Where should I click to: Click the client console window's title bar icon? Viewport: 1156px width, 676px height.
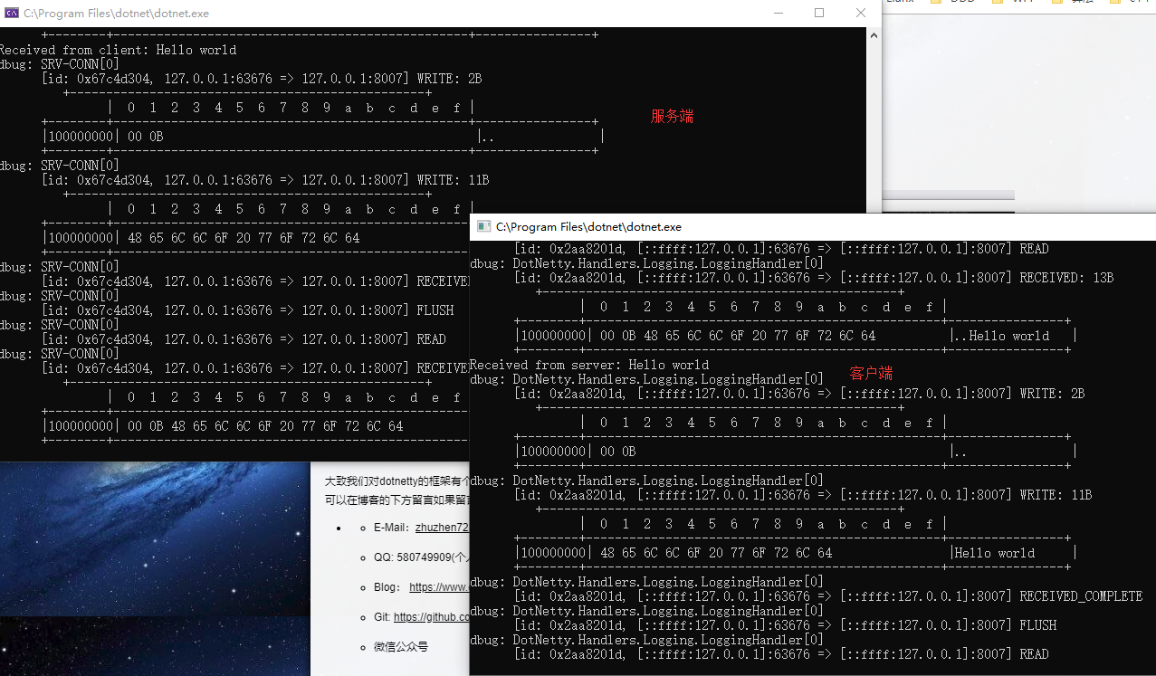tap(484, 227)
